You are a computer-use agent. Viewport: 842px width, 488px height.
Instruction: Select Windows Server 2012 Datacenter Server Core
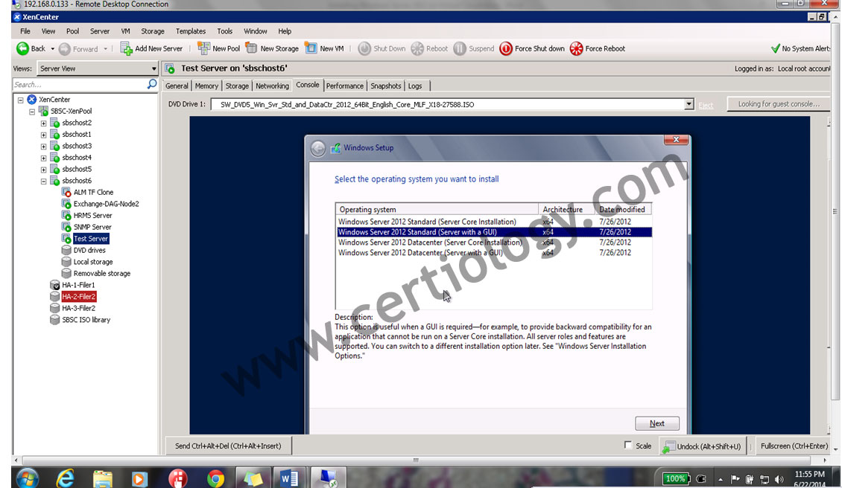coord(494,243)
